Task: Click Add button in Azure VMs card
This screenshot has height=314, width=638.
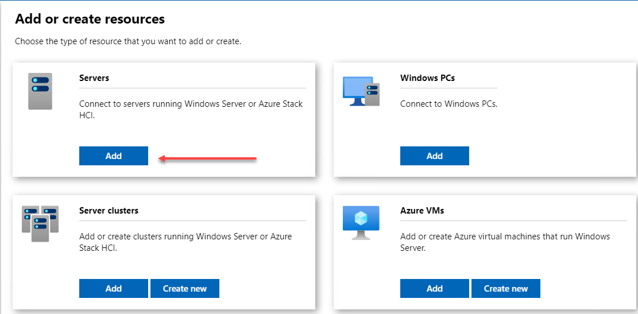Action: point(435,288)
